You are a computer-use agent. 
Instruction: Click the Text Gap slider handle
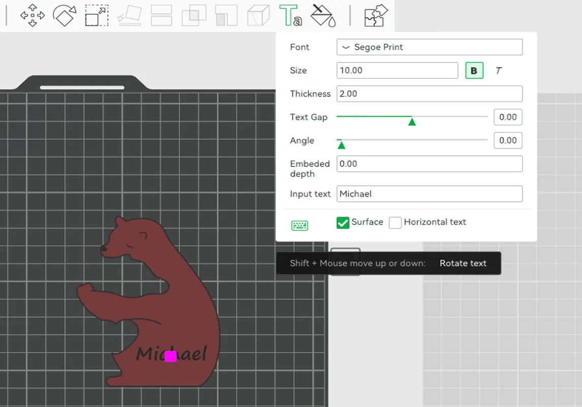(x=412, y=121)
